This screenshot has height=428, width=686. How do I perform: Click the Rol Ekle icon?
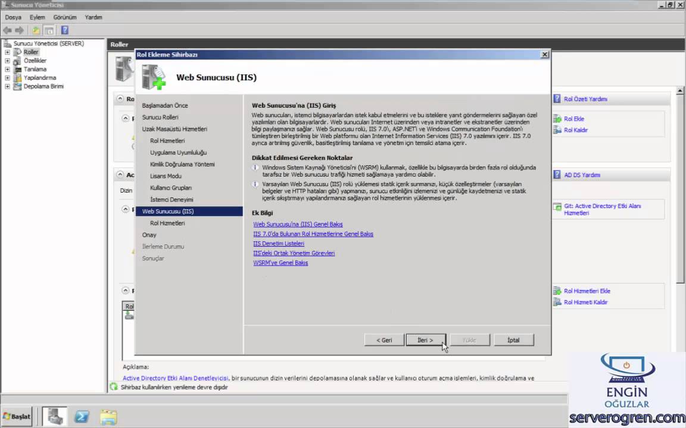click(557, 119)
